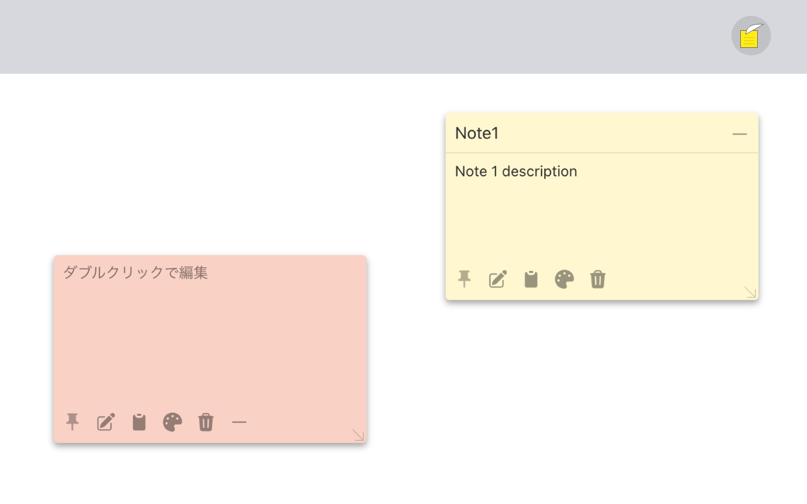The image size is (807, 504).
Task: Click the sticky notes extension icon
Action: coord(750,36)
